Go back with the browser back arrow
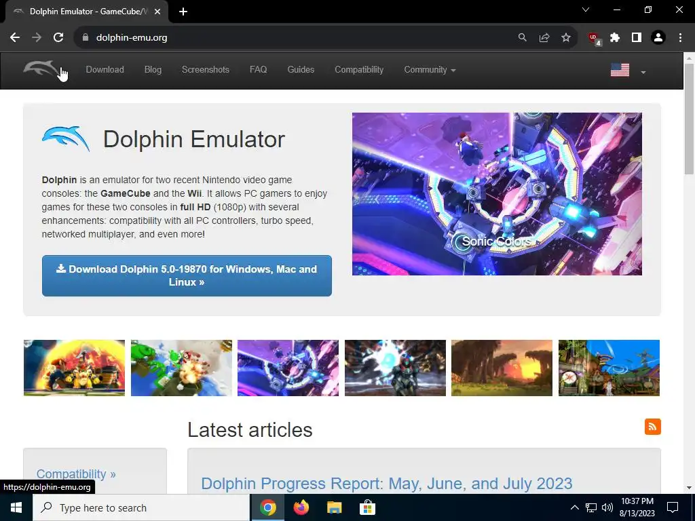Image resolution: width=695 pixels, height=521 pixels. tap(15, 38)
